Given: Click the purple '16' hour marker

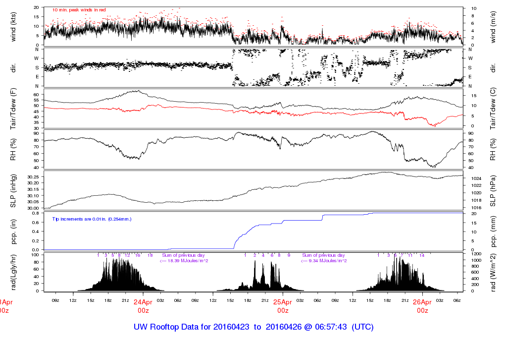Looking at the screenshot, I should pos(138,255).
